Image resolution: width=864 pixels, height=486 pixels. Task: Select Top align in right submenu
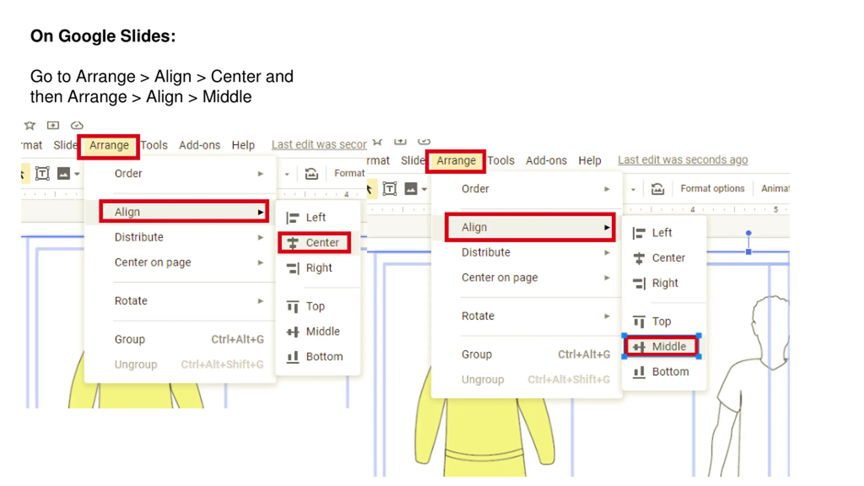coord(664,321)
